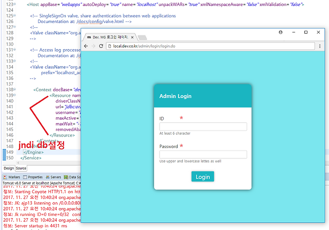
Task: Switch to the Design editor tab
Action: [9, 168]
